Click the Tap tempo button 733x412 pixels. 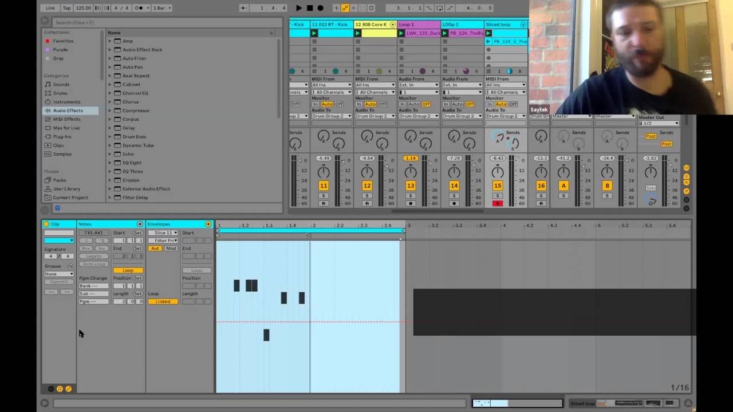[x=67, y=8]
